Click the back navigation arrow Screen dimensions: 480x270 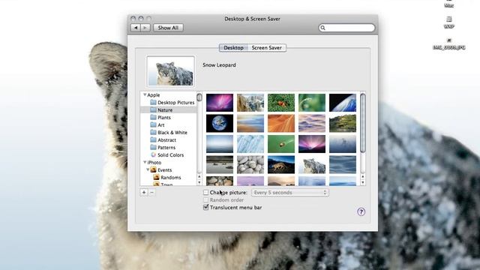click(135, 28)
